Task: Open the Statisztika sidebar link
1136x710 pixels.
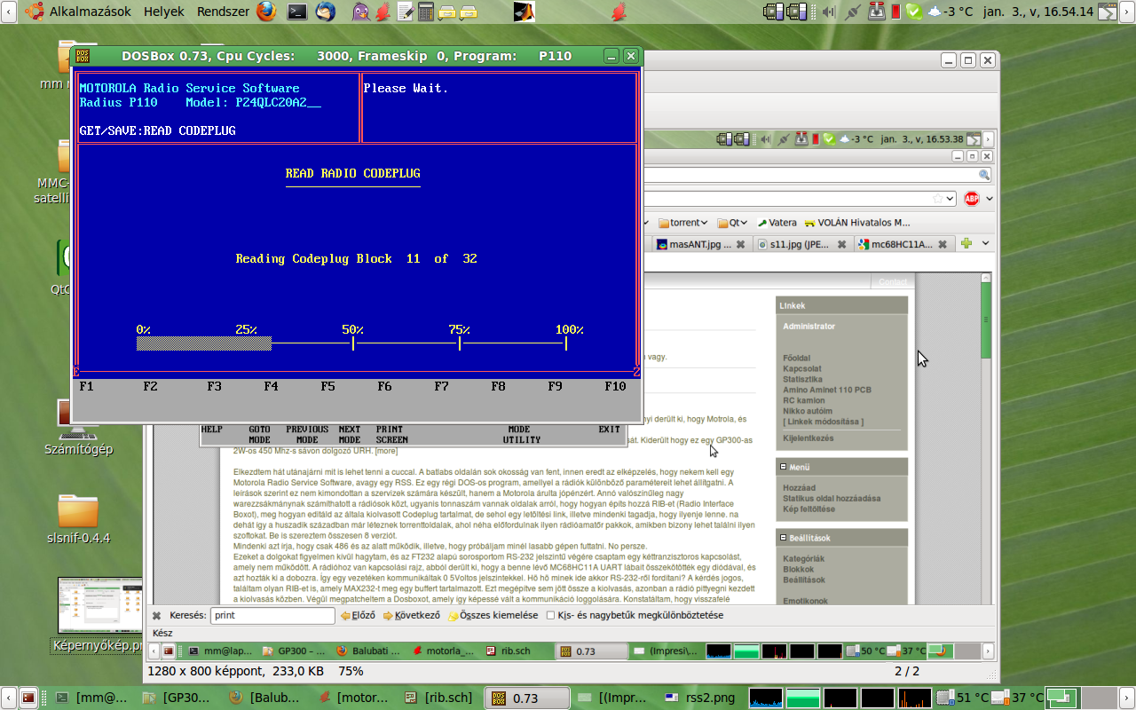Action: (802, 379)
